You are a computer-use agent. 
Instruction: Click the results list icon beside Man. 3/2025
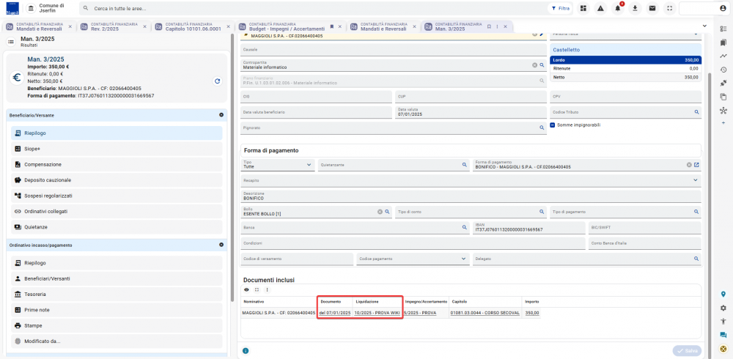tap(10, 42)
